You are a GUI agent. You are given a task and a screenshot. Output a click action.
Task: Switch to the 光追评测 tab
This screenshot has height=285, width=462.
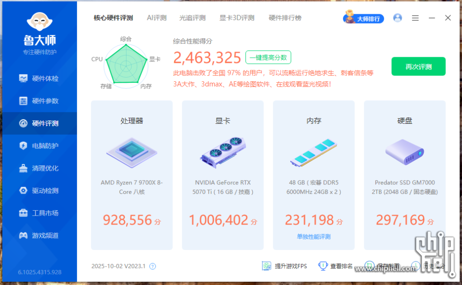click(192, 18)
